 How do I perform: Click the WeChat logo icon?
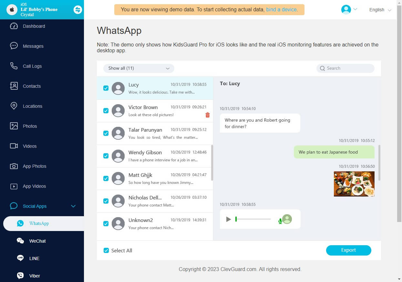pos(20,241)
